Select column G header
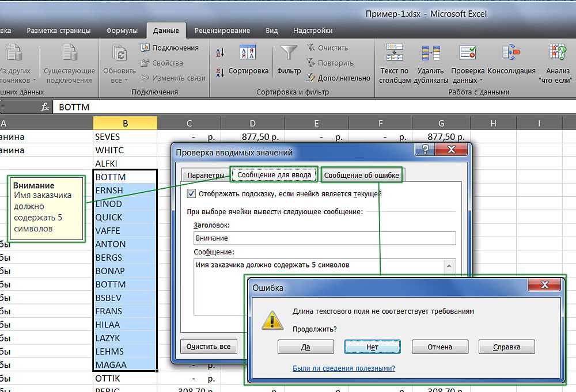Image resolution: width=576 pixels, height=392 pixels. point(442,123)
